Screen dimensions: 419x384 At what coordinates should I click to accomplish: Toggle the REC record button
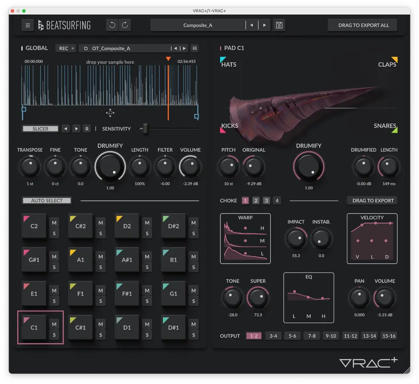pyautogui.click(x=66, y=48)
